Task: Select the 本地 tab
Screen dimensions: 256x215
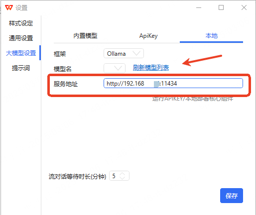Action: coord(212,36)
